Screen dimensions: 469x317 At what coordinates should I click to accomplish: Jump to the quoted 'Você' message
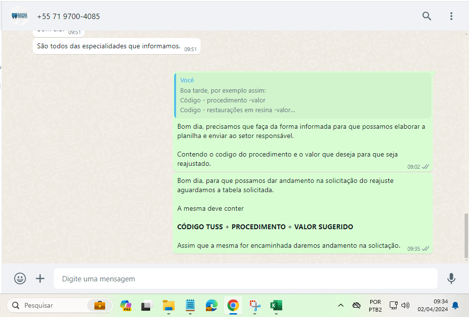click(303, 95)
